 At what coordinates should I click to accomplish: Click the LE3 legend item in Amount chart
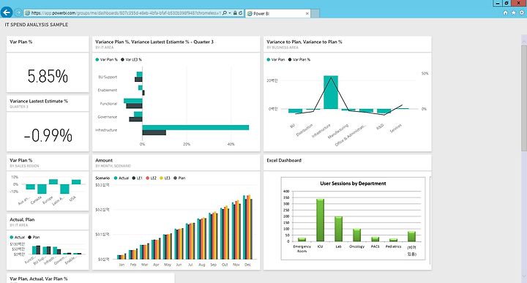[165, 178]
